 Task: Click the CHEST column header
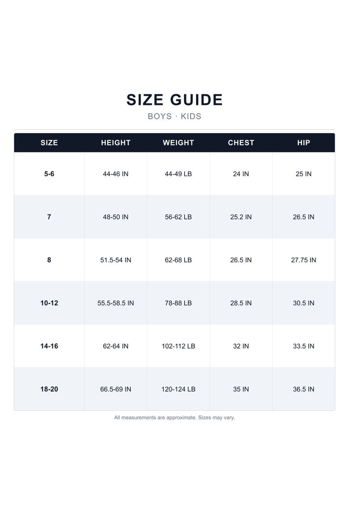click(241, 143)
